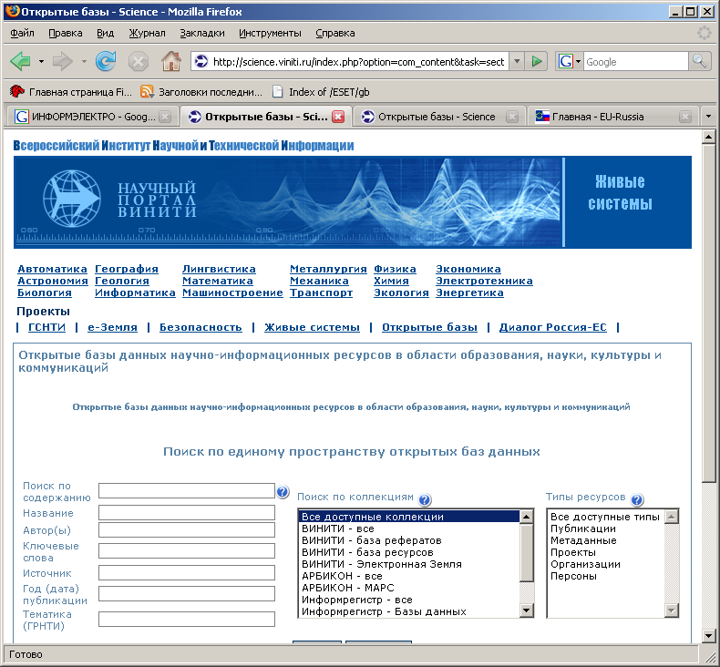The image size is (720, 667).
Task: Focus the 'Год (дата) публикации' input field
Action: pos(187,593)
